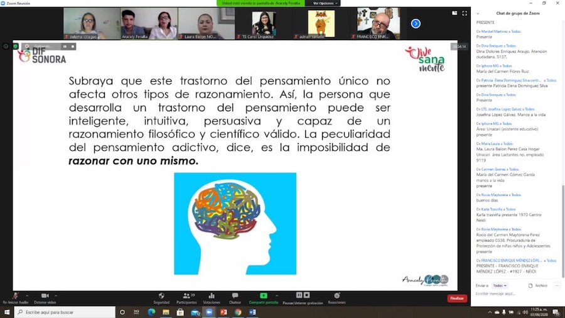
Task: Toggle Re-iniciar Audio microphone to unmute
Action: [x=14, y=296]
